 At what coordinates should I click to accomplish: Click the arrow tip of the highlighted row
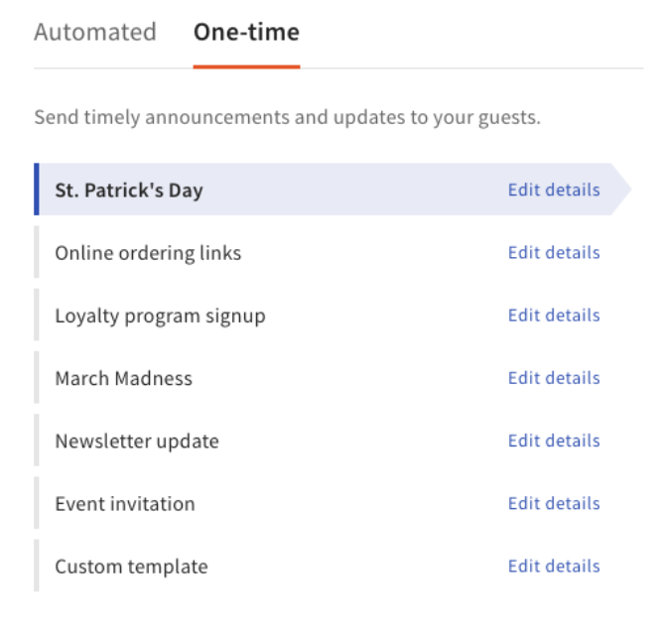pos(623,189)
